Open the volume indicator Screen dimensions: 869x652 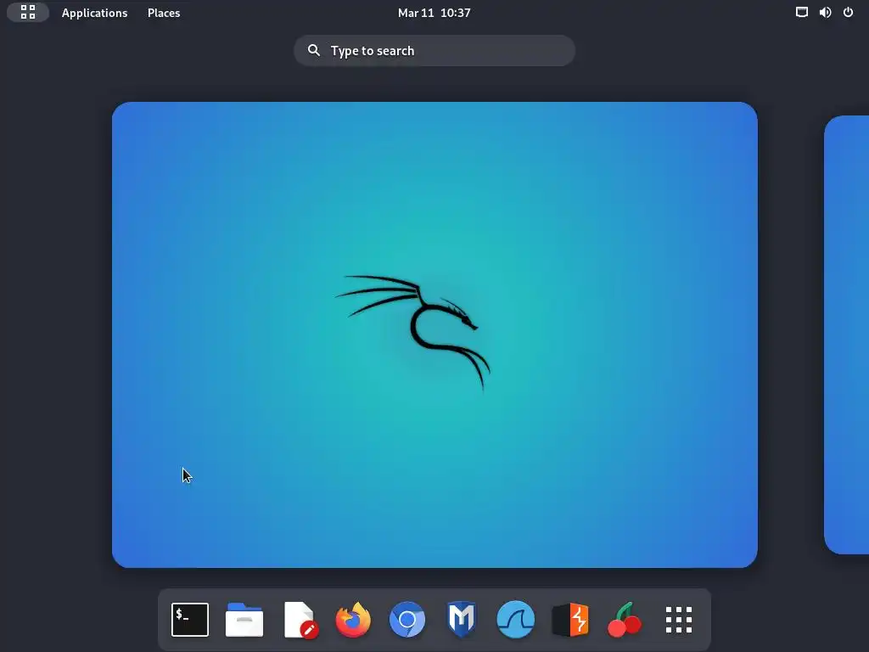(x=825, y=12)
